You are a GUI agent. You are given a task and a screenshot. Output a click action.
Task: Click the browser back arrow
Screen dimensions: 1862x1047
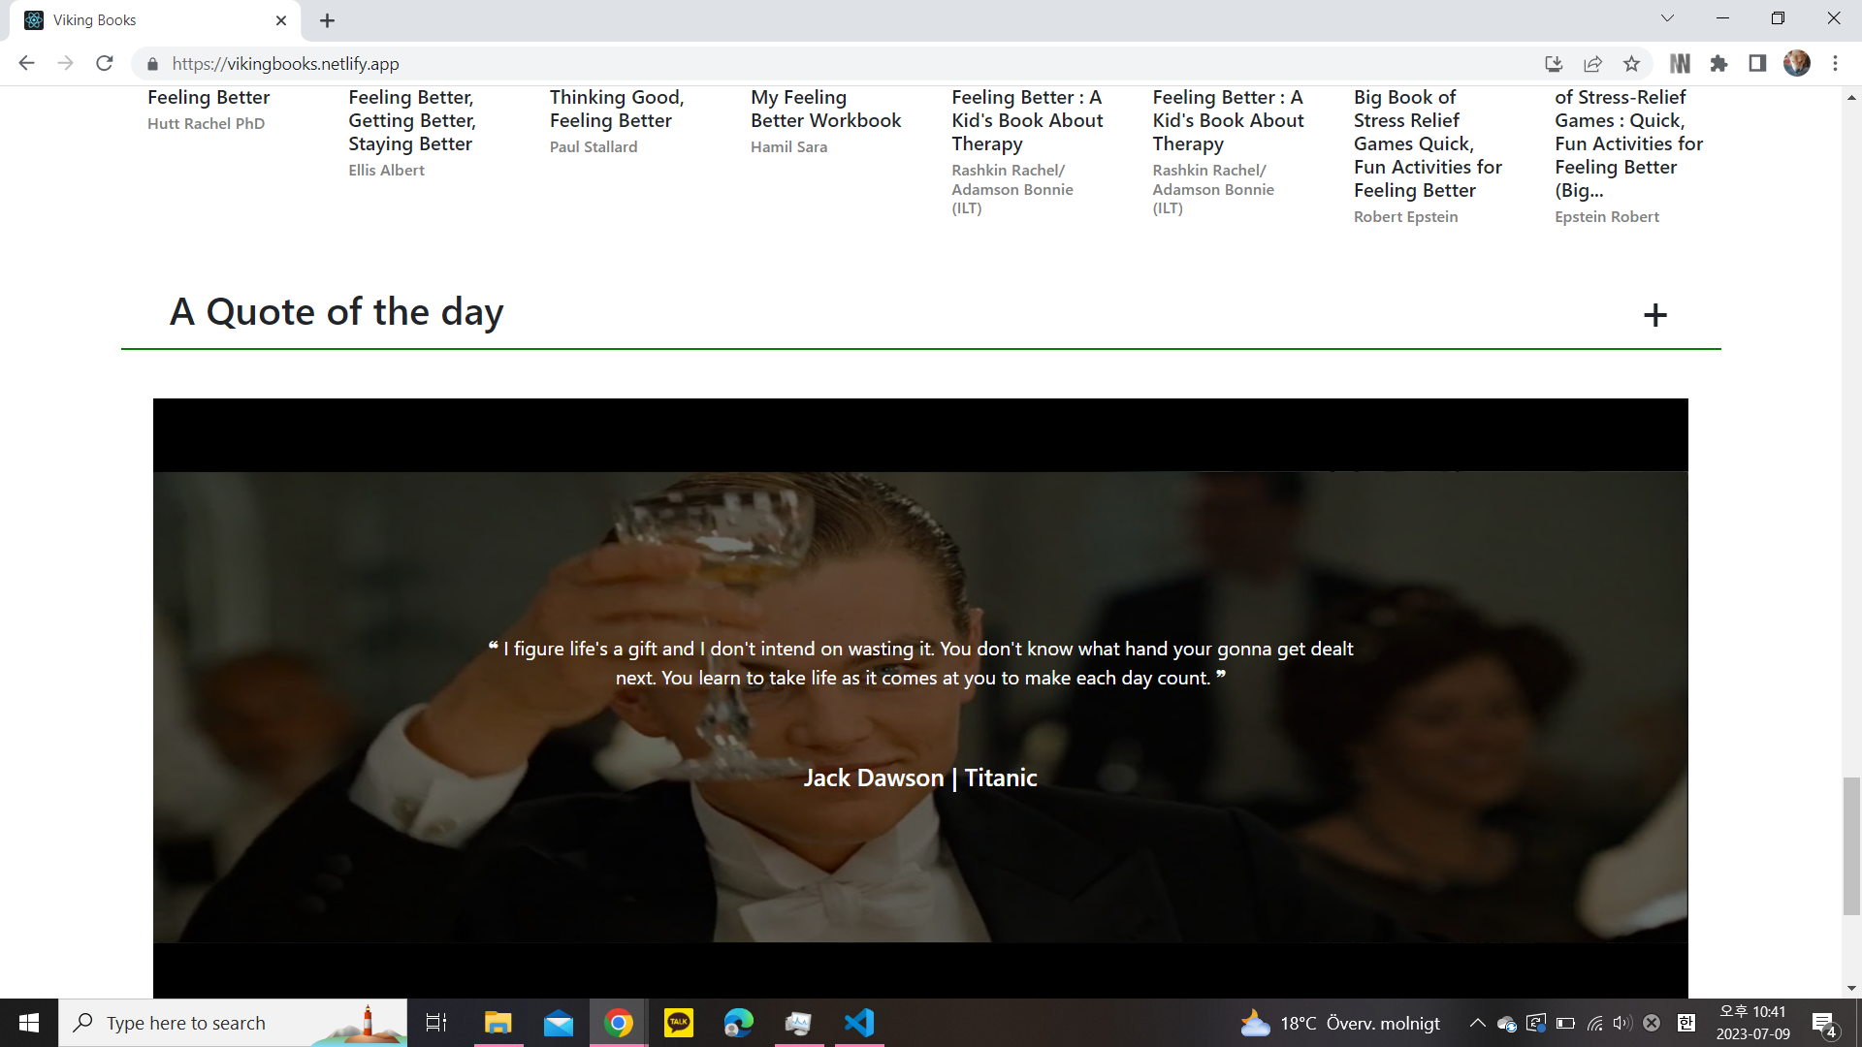(x=26, y=64)
